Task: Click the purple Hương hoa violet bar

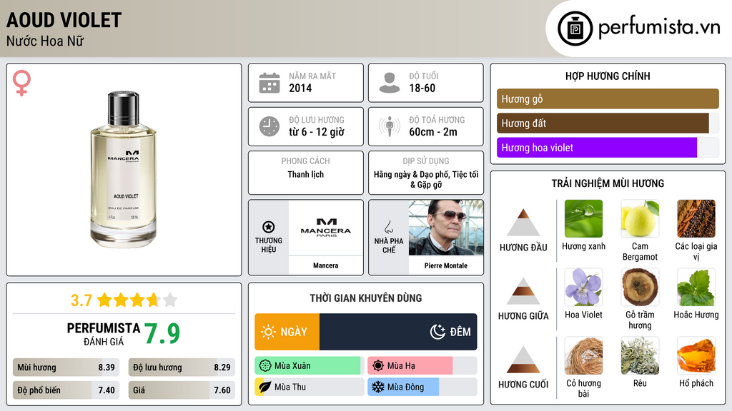Action: (596, 148)
